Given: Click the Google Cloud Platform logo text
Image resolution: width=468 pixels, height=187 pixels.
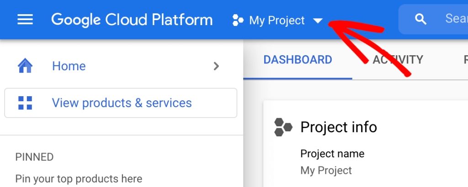Looking at the screenshot, I should pos(132,20).
